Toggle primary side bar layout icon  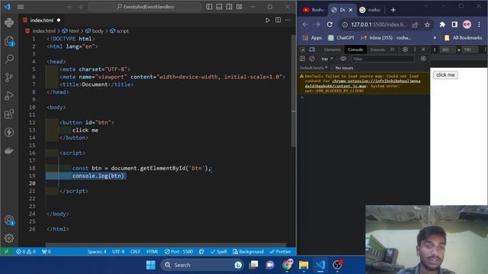(209, 7)
